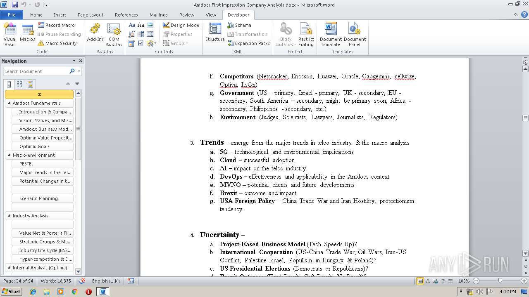Insert Date Picker content control

132,43
